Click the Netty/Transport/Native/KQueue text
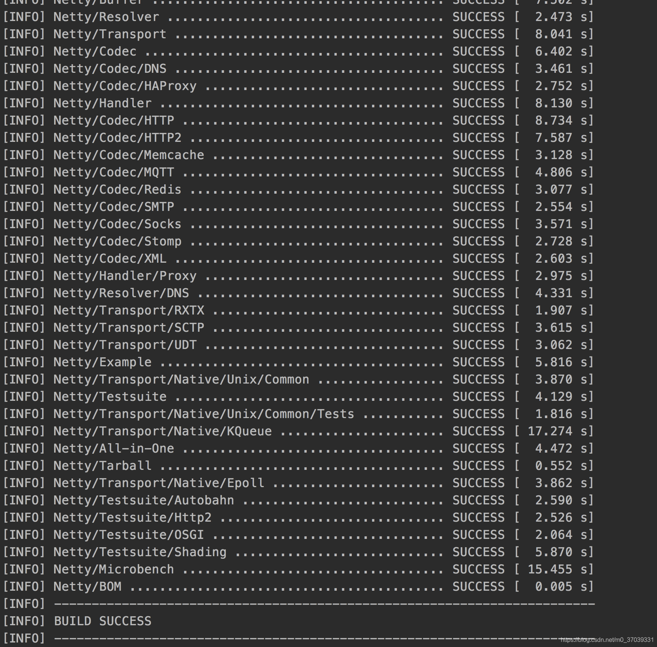This screenshot has height=647, width=657. point(163,431)
